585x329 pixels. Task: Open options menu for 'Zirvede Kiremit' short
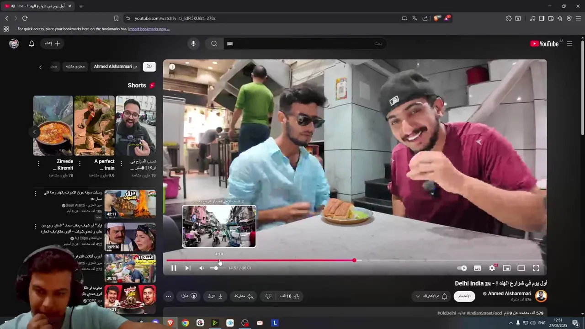(38, 164)
